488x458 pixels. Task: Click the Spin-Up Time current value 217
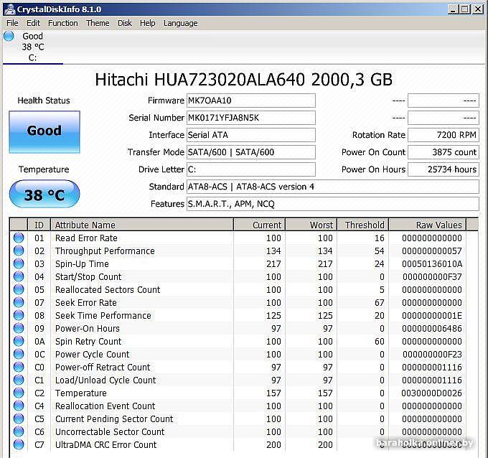273,263
